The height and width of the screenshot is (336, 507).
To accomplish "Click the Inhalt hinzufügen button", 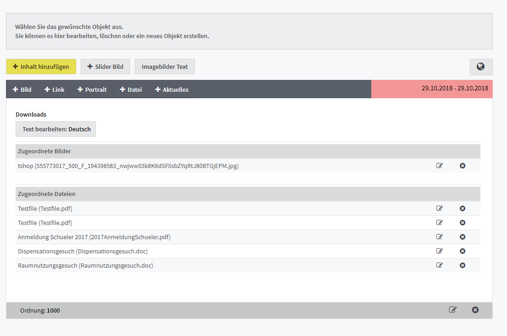I will point(41,67).
